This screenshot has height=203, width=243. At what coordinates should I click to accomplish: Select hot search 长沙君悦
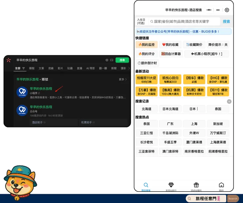pos(146,142)
